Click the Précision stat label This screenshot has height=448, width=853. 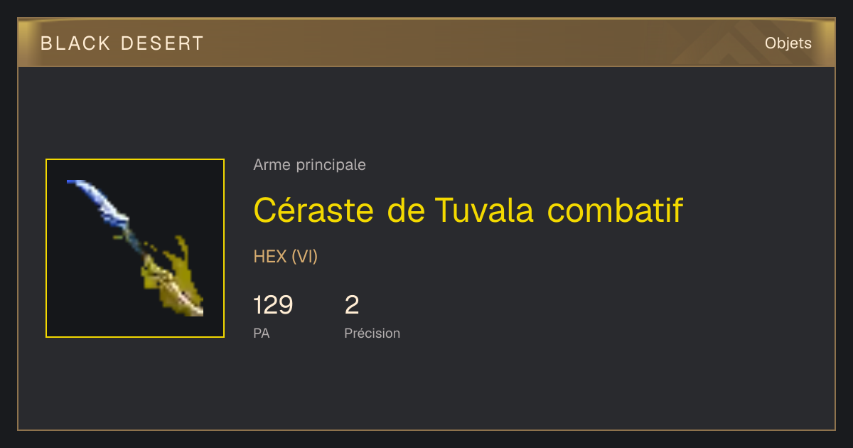click(372, 333)
